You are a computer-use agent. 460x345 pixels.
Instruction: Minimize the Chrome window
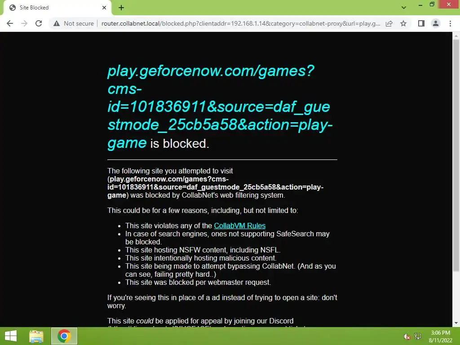(x=420, y=4)
